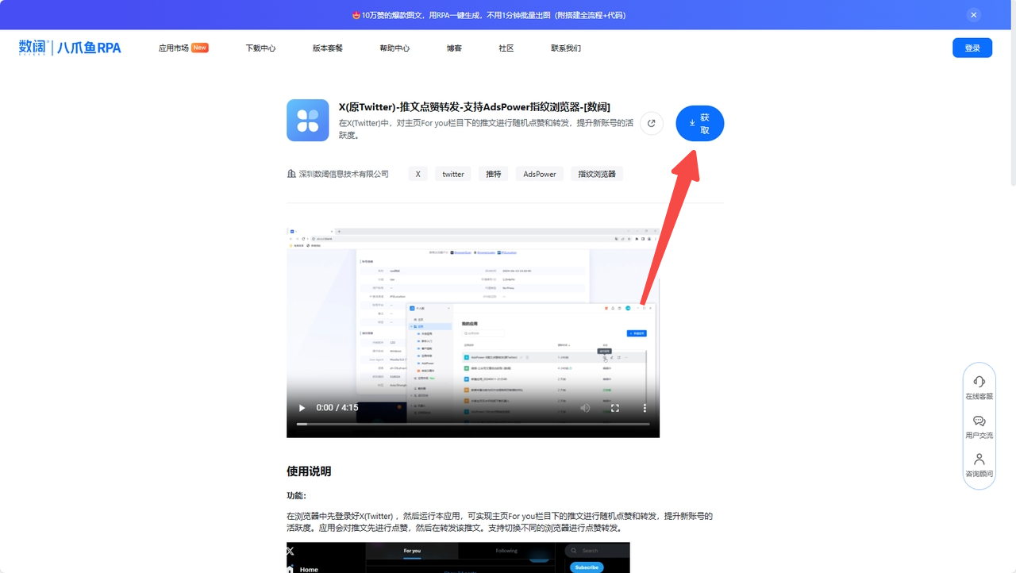Click the For you tab in the screenshot
The image size is (1016, 573).
click(412, 550)
